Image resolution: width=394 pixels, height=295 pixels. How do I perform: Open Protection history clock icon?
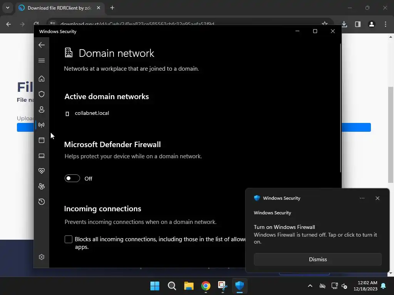coord(42,202)
